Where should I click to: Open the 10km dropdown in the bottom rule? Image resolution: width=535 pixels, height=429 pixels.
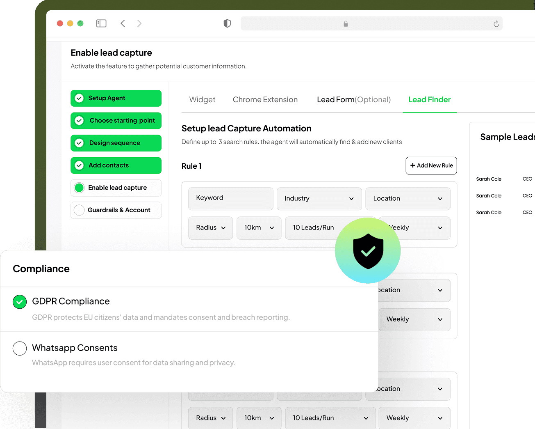coord(259,418)
